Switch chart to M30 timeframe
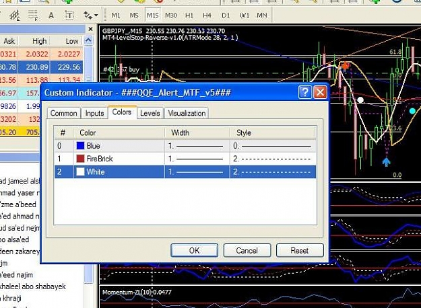The height and width of the screenshot is (308, 421). [x=171, y=15]
